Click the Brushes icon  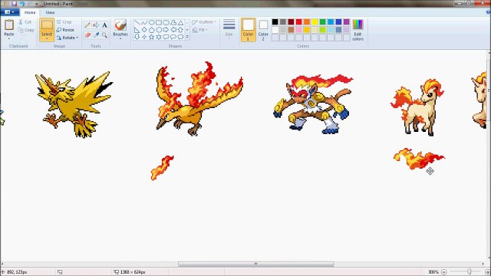[120, 25]
